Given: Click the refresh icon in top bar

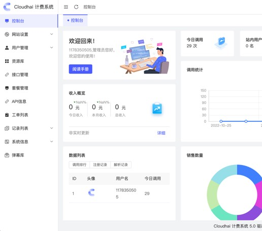Looking at the screenshot, I should point(76,7).
